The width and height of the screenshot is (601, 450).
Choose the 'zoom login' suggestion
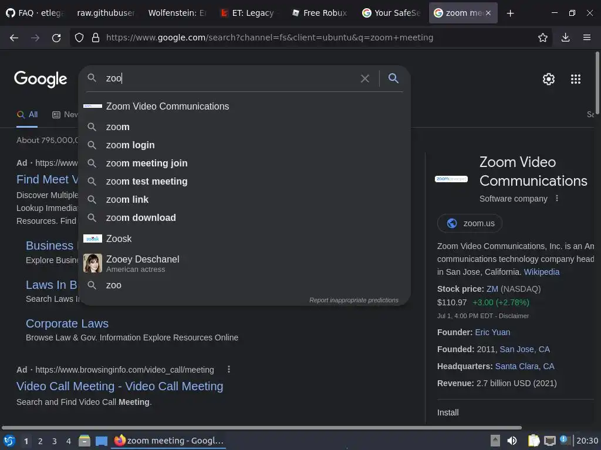coord(244,145)
